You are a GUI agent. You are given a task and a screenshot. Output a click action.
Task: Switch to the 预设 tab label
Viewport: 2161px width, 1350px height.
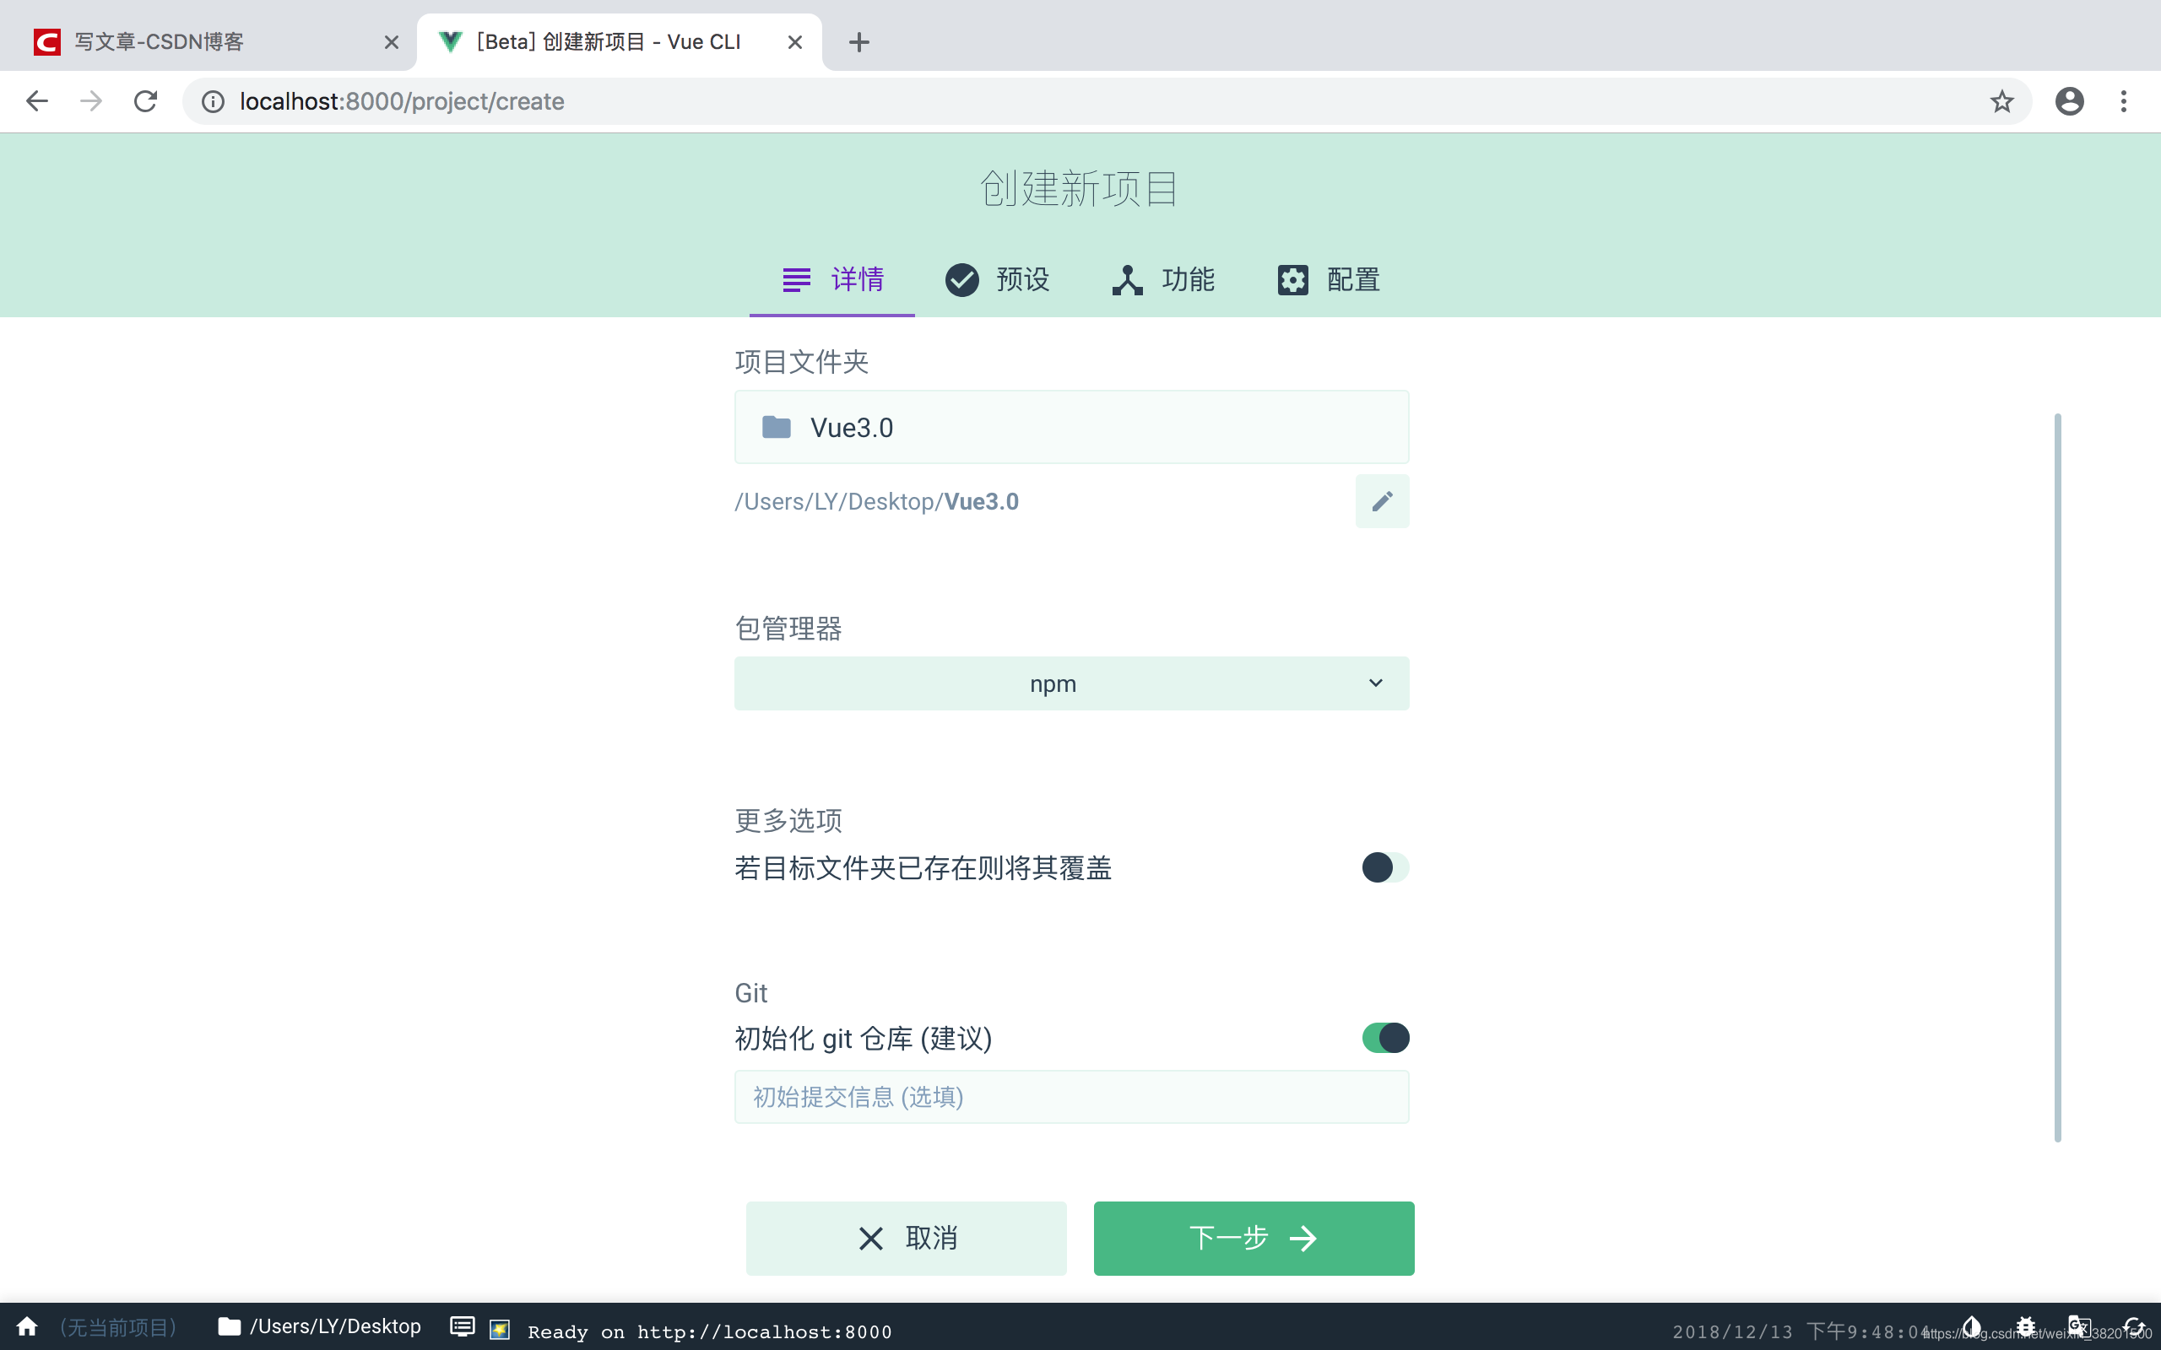pos(1022,279)
